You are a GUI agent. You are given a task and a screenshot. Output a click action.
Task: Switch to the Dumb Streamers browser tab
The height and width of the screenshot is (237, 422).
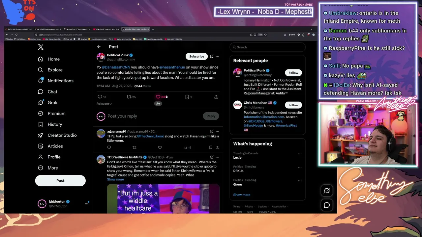click(106, 29)
